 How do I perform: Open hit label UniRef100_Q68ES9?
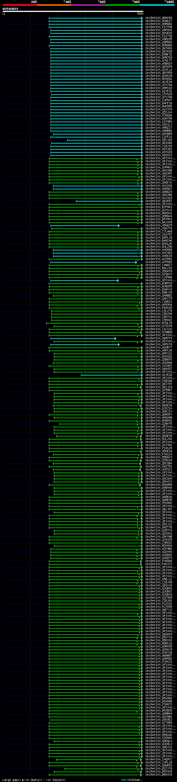pos(158,436)
